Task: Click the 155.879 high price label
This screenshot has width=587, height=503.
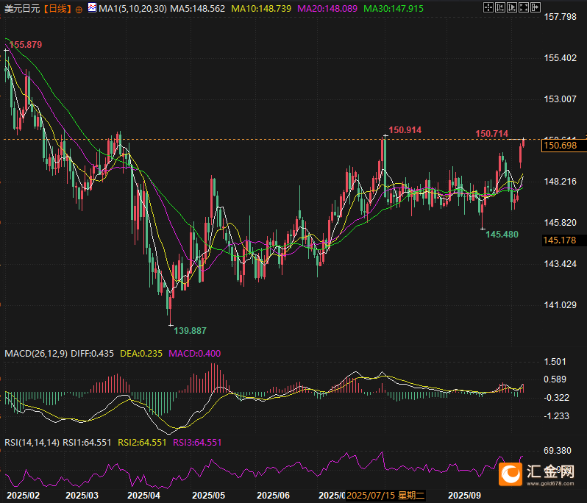Action: click(x=26, y=45)
